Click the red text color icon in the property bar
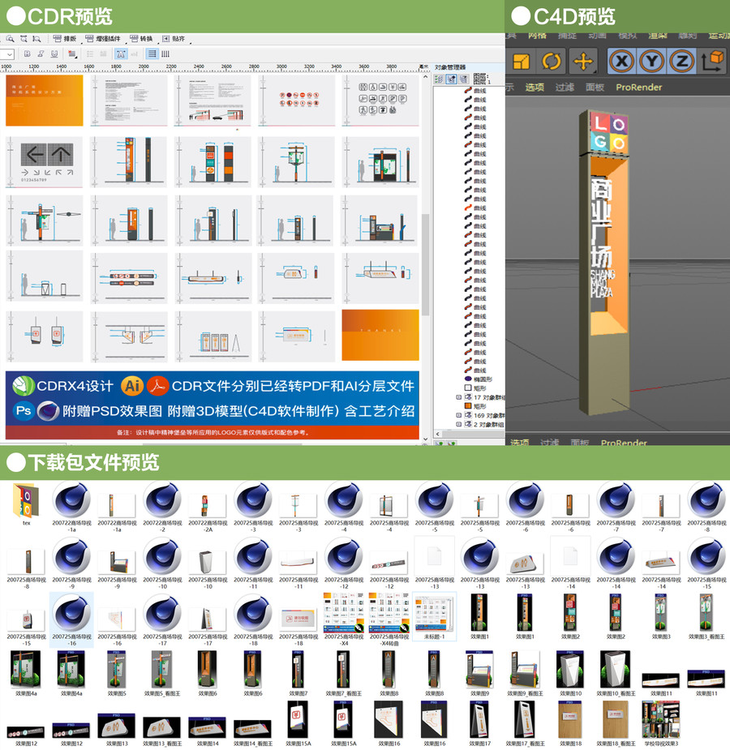Screen dimensions: 730x750 [72, 54]
